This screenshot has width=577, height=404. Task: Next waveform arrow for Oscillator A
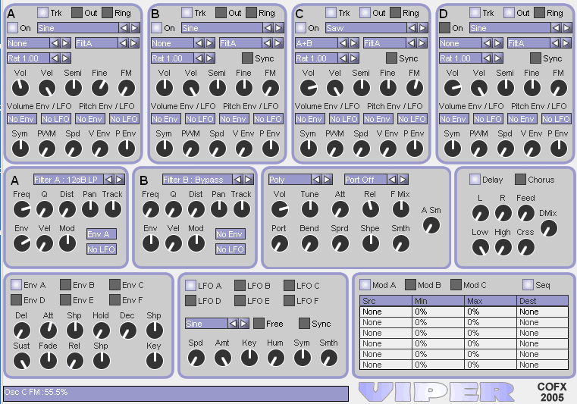click(135, 28)
